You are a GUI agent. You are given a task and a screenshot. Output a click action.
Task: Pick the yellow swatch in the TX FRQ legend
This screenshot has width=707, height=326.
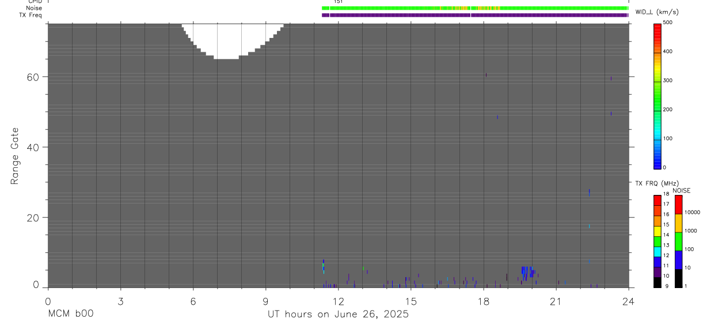point(658,231)
